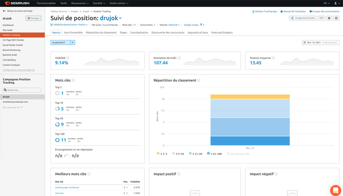Image resolution: width=343 pixels, height=196 pixels.
Task: Click the back arrow to main menu
Action: coord(4,11)
